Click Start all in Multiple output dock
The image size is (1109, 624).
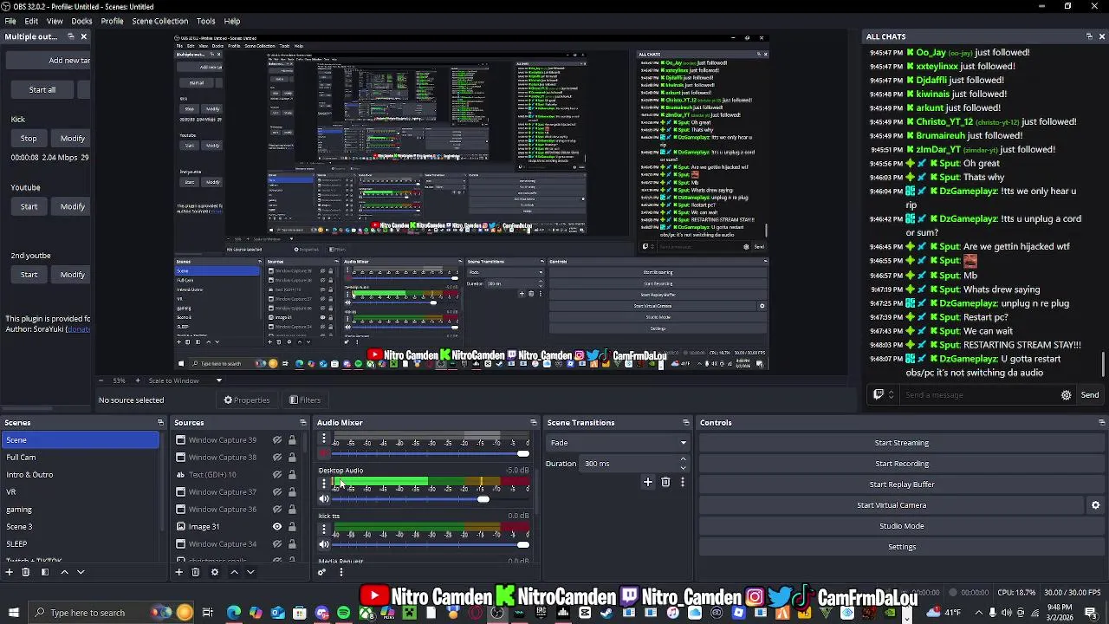click(x=42, y=90)
